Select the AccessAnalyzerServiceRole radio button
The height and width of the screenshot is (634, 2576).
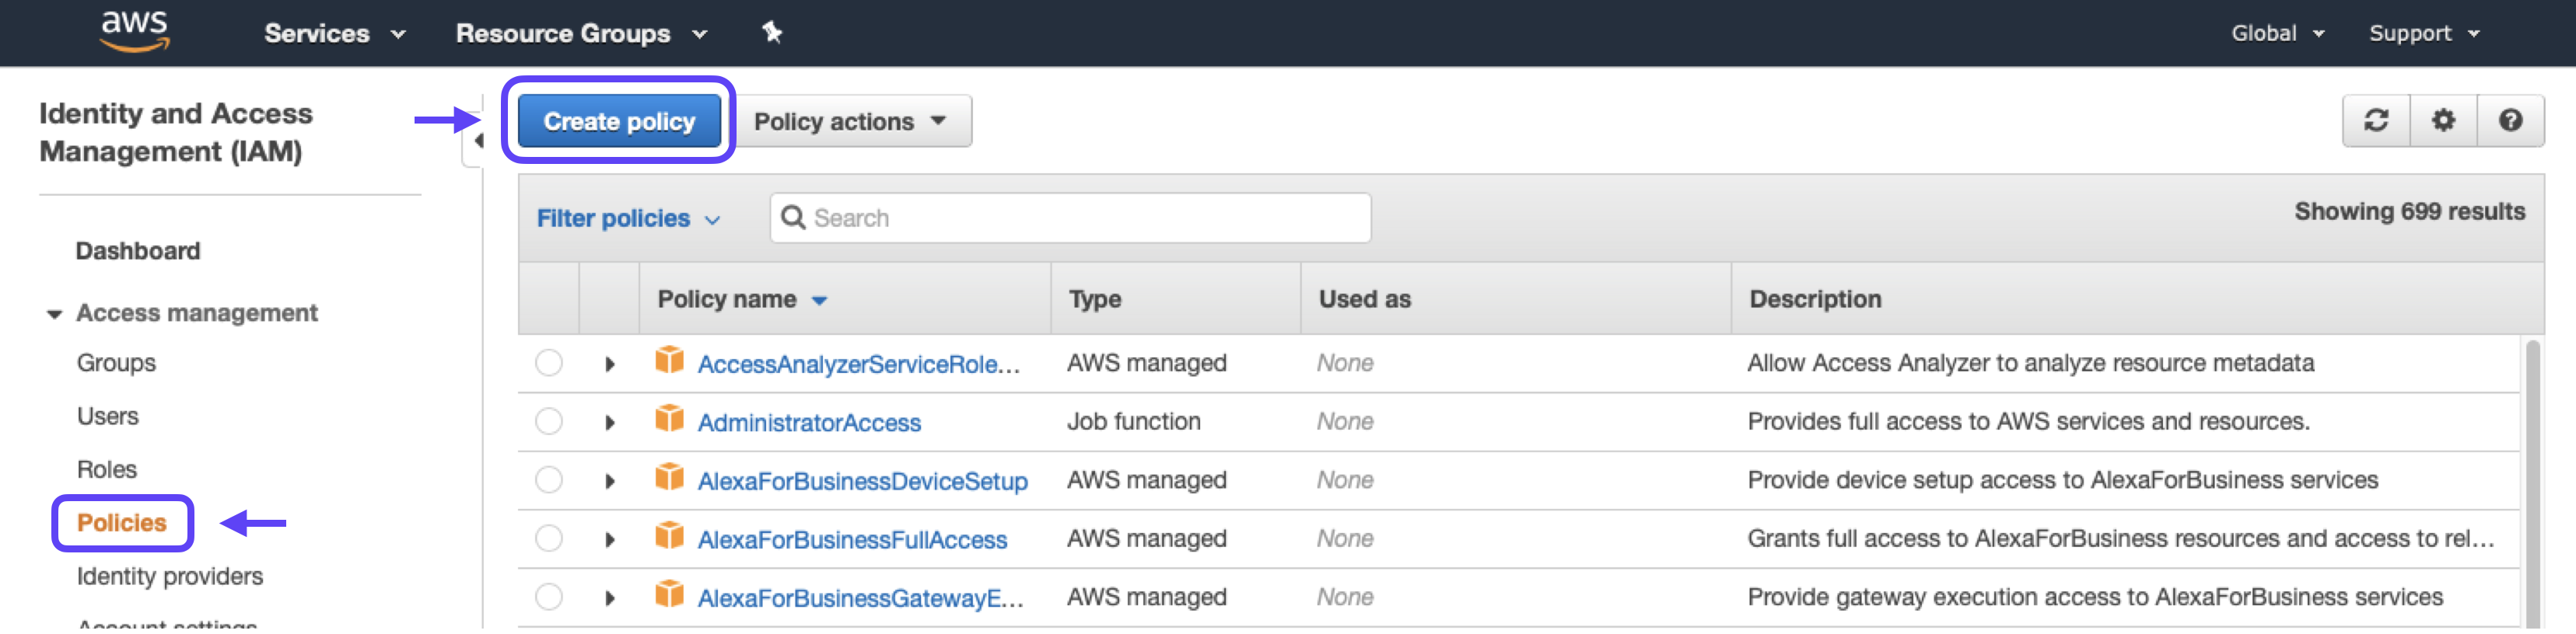(x=549, y=362)
